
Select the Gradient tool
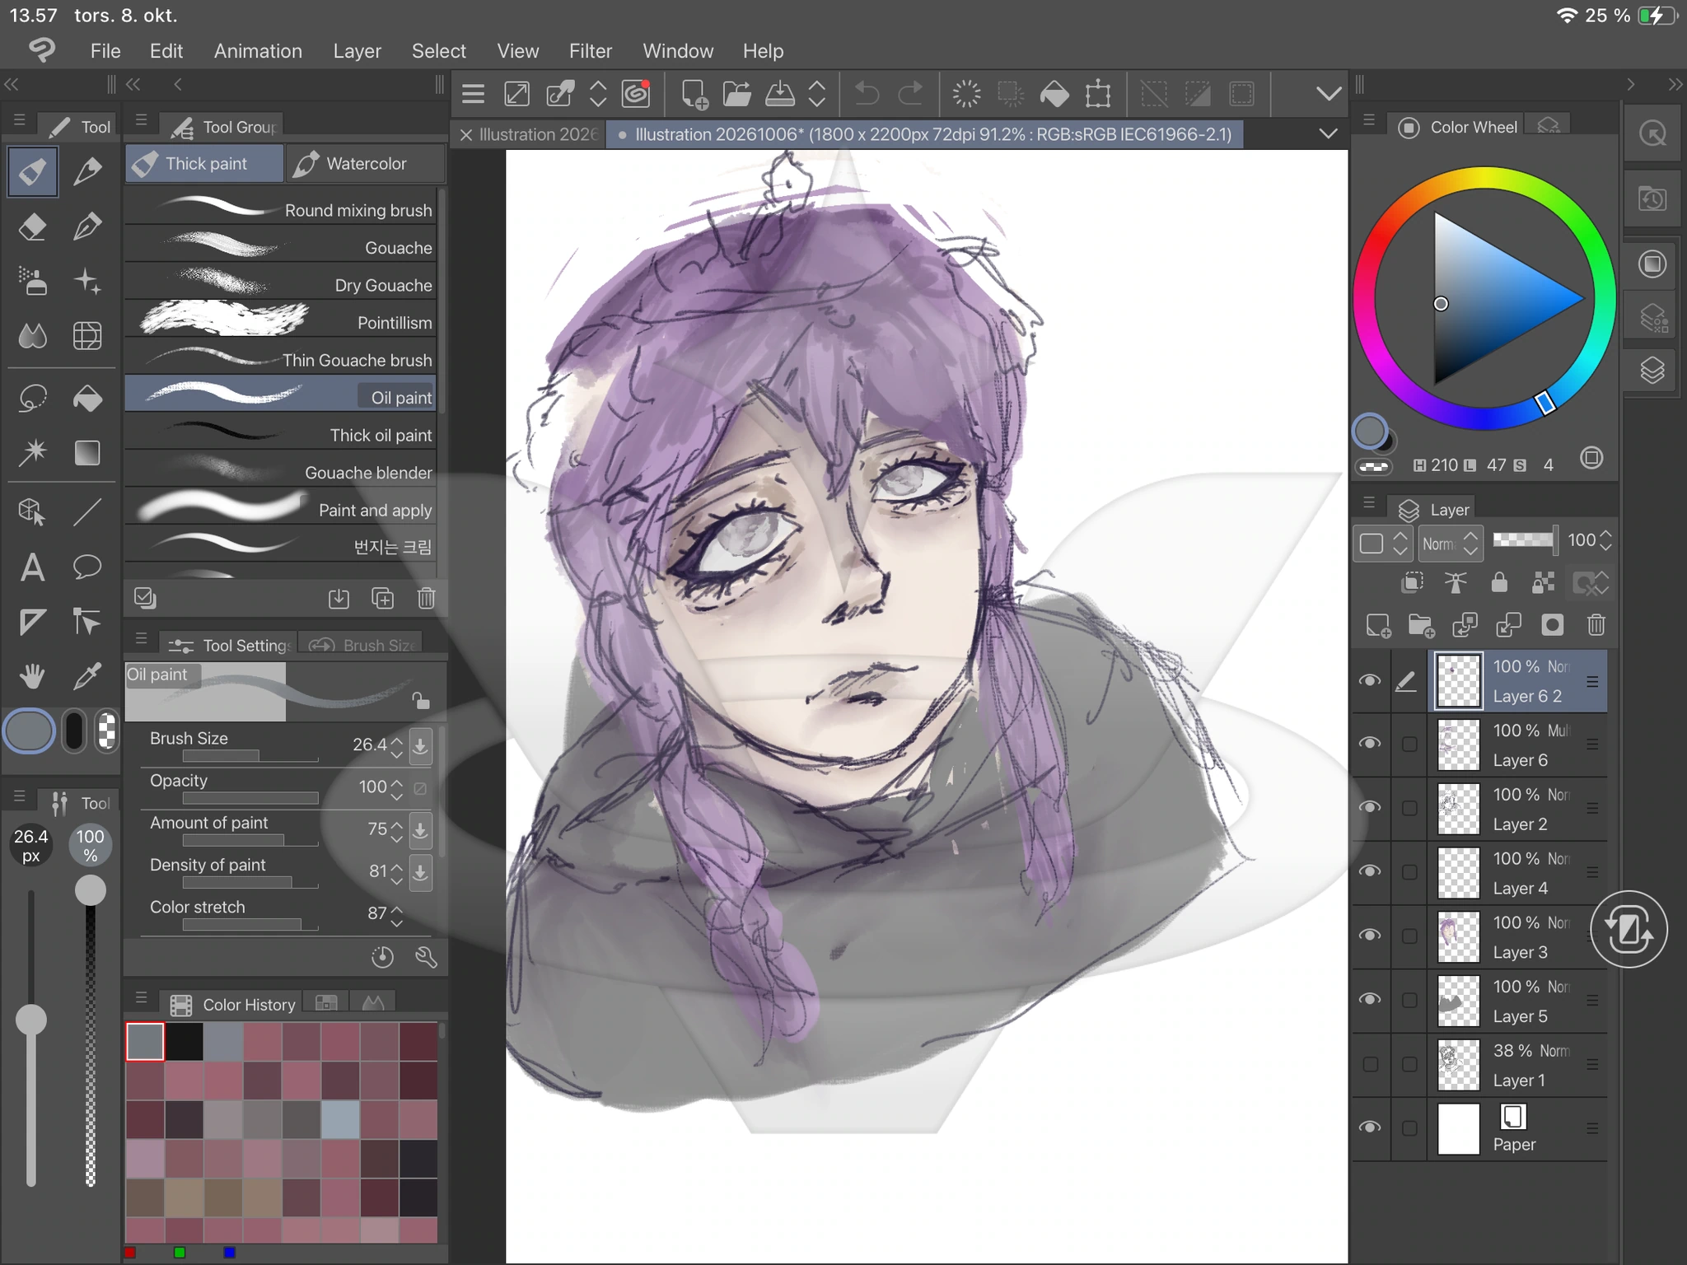pyautogui.click(x=87, y=453)
